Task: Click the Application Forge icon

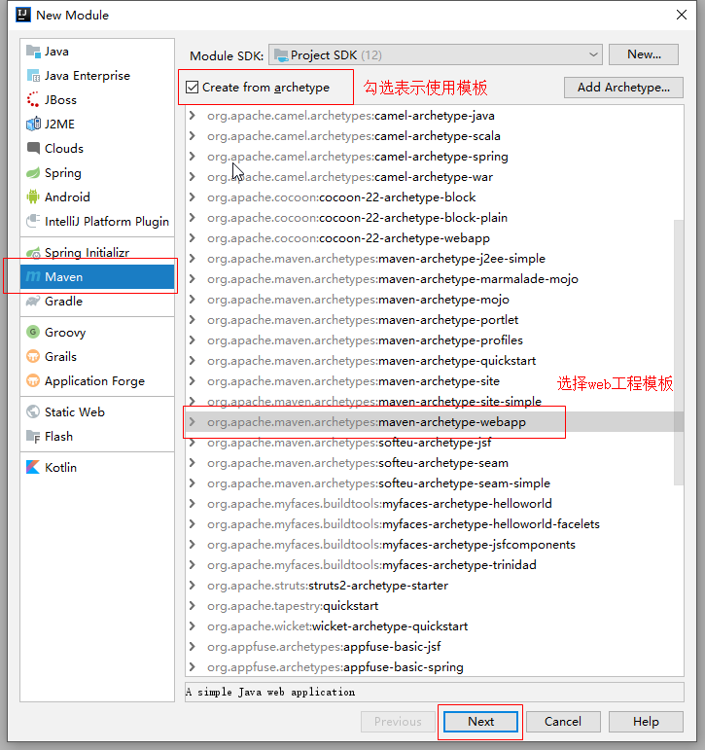Action: (33, 380)
